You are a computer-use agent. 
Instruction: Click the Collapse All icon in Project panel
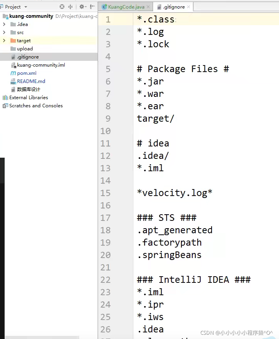pos(70,7)
